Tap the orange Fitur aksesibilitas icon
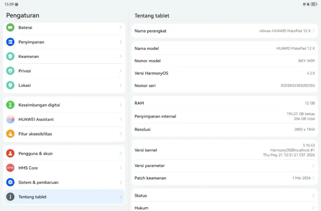This screenshot has width=321, height=211. (x=10, y=134)
